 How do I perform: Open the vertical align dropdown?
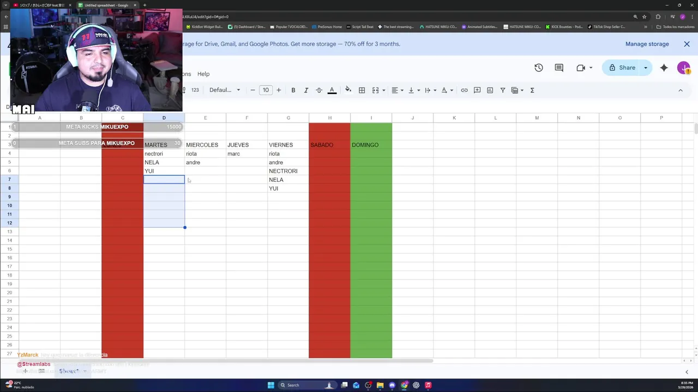pyautogui.click(x=414, y=90)
